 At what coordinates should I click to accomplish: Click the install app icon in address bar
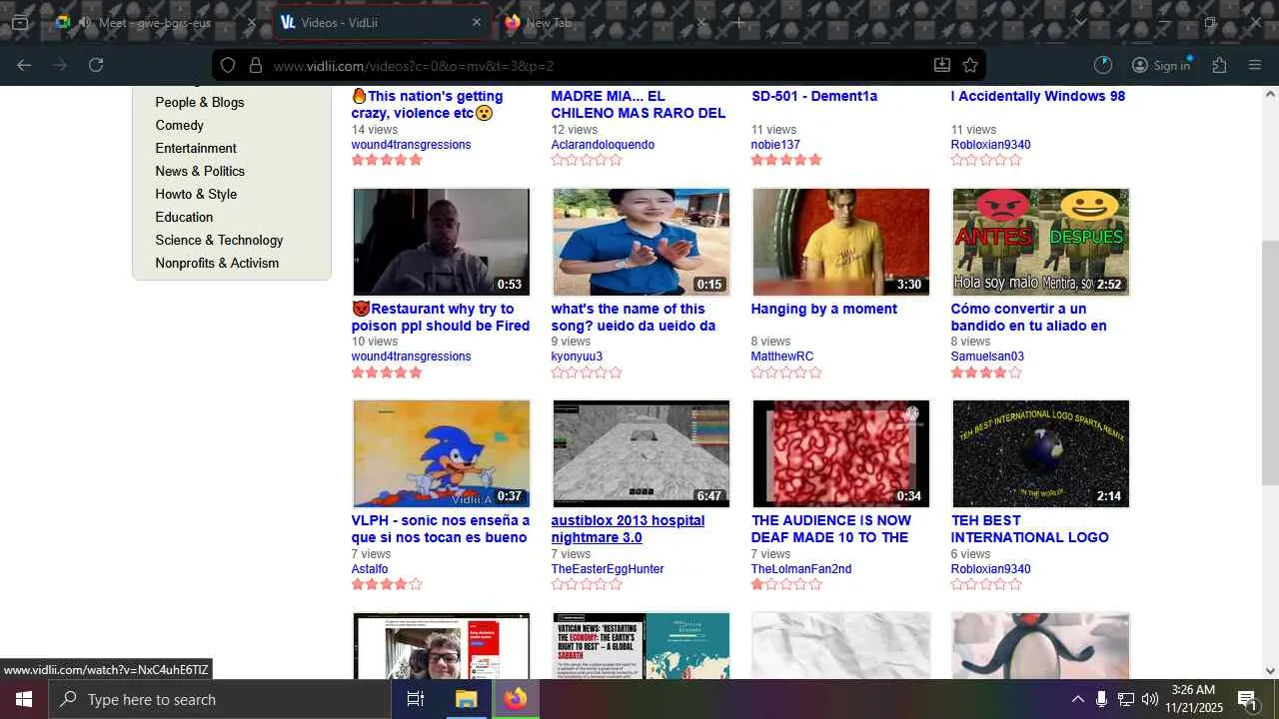[x=941, y=65]
